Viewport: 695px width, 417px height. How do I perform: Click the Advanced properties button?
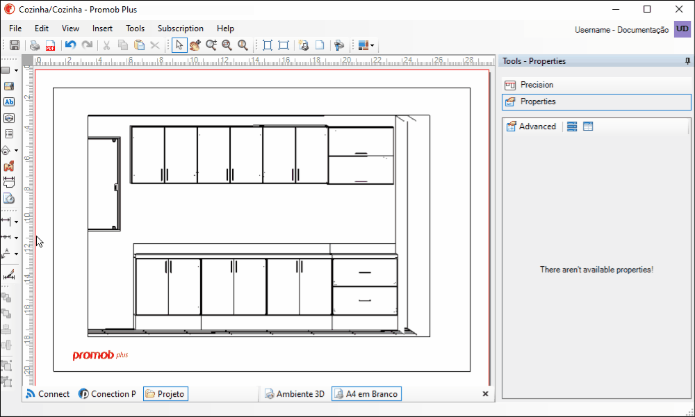531,126
